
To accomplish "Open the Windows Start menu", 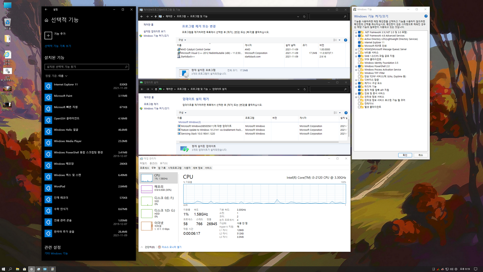I will [4, 269].
